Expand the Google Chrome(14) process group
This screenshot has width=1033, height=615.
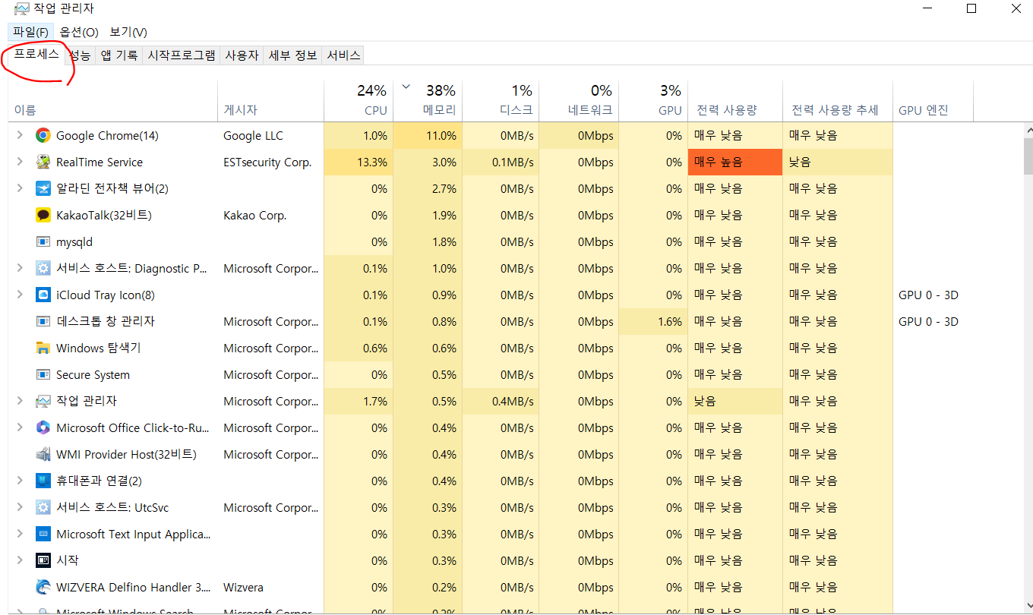[20, 136]
